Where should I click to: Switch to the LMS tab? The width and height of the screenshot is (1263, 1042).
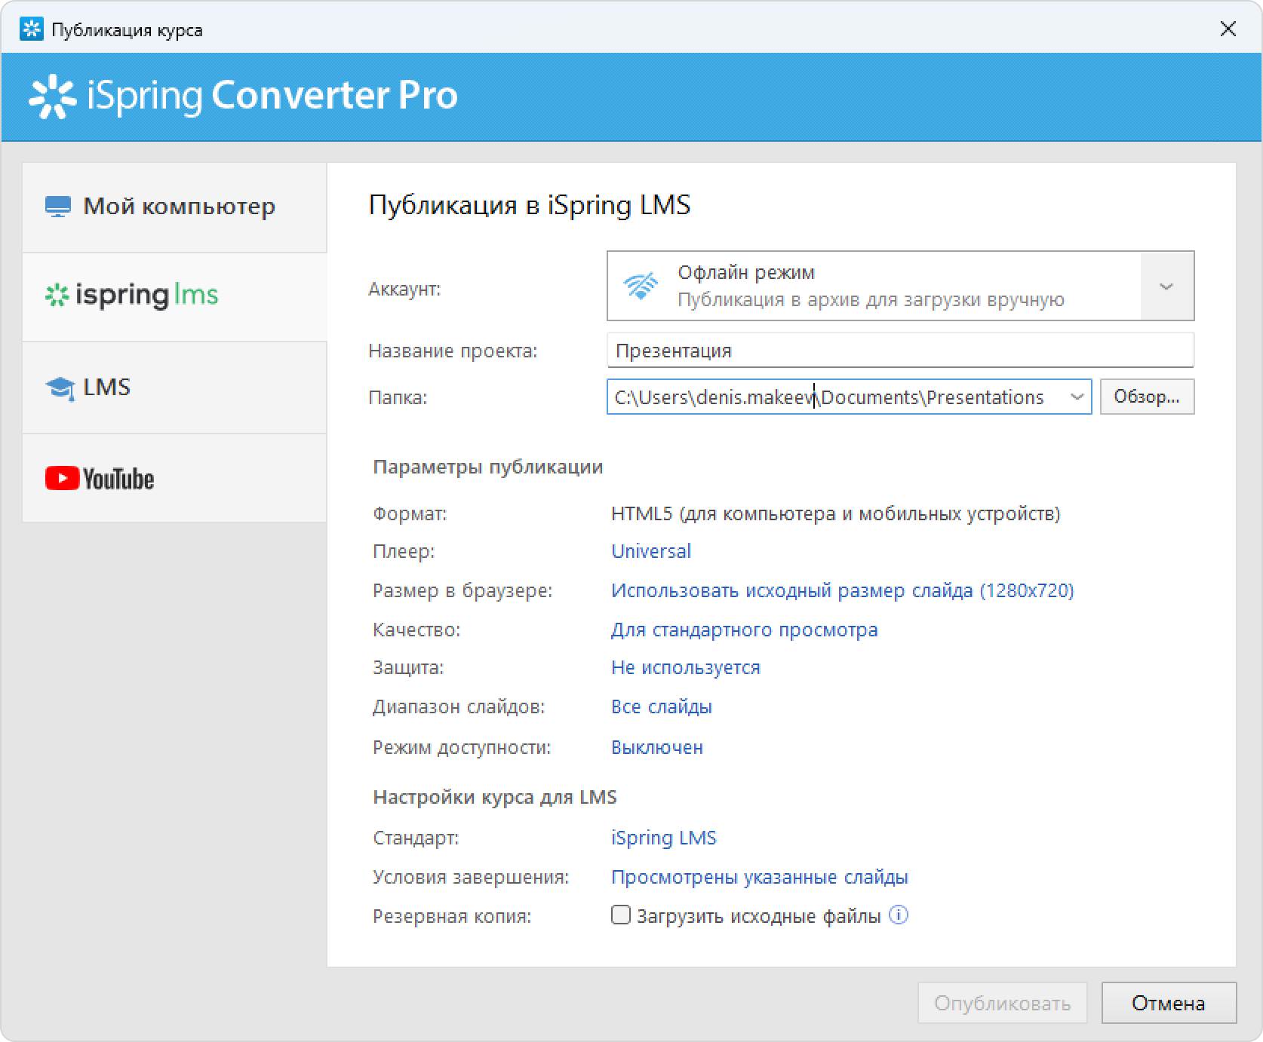tap(174, 388)
